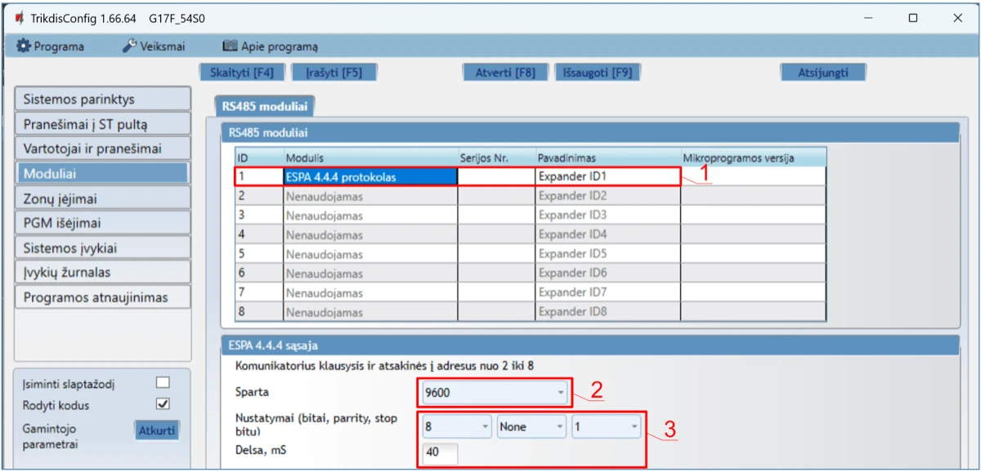Toggle the Įsiminti slaptažodį checkbox
This screenshot has width=981, height=473.
click(x=163, y=382)
